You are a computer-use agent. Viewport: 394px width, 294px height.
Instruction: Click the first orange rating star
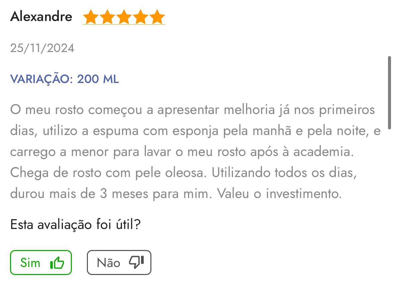coord(90,17)
